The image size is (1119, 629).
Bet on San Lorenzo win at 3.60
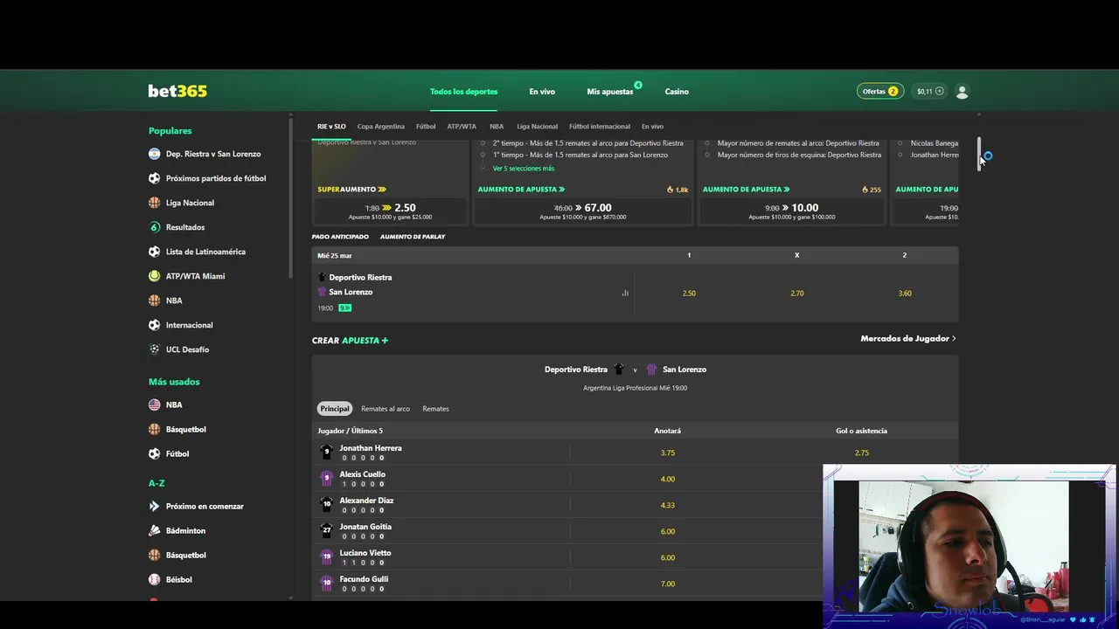pos(905,294)
